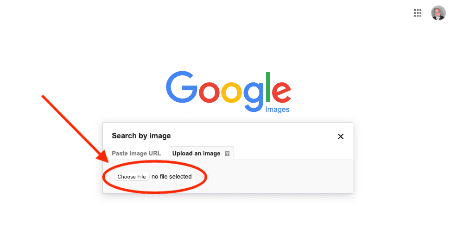451x247 pixels.
Task: Click the green letter l in the logo
Action: click(x=268, y=87)
